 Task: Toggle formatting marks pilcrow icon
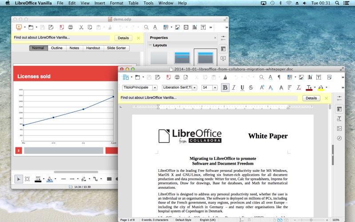(279, 77)
